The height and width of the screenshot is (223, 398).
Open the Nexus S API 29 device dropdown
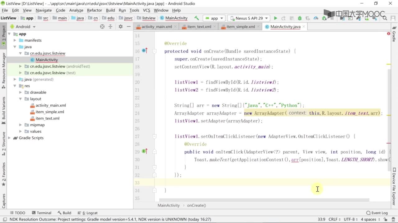249,18
